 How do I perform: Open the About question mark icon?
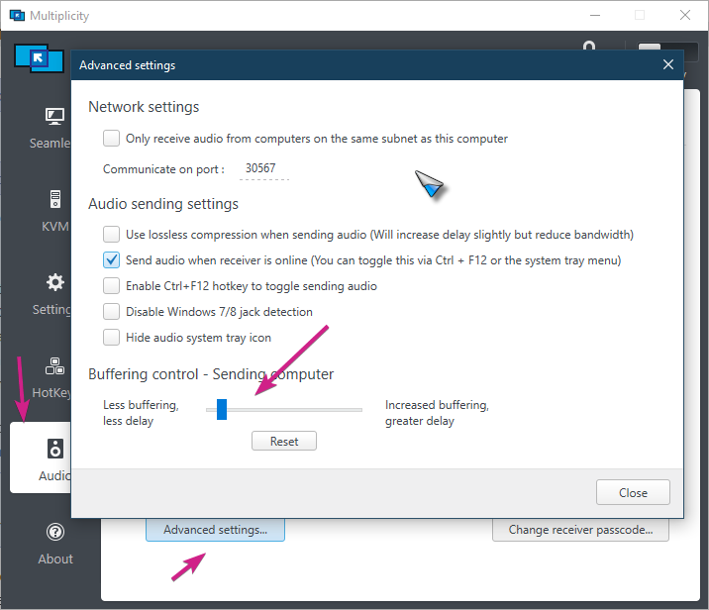55,533
